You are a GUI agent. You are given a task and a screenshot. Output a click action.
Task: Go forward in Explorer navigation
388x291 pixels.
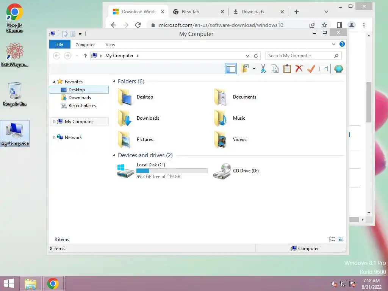[x=67, y=56]
